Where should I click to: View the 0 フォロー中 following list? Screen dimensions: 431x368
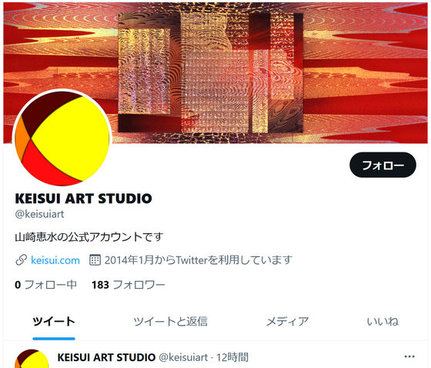tap(45, 285)
